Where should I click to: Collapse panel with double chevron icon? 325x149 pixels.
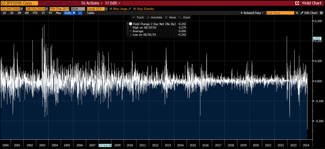click(x=297, y=13)
